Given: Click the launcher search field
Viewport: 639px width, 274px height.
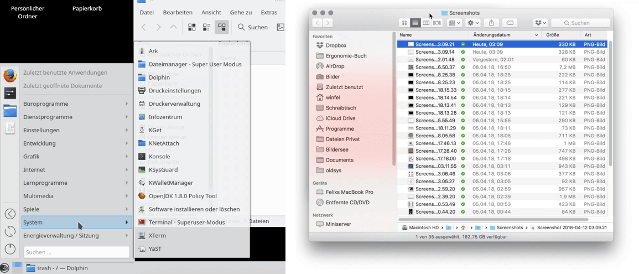Looking at the screenshot, I should [76, 252].
